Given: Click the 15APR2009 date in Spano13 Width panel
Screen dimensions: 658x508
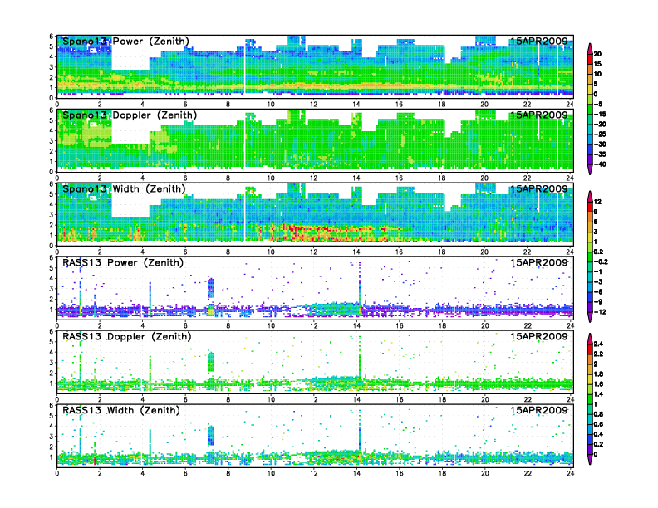Looking at the screenshot, I should [539, 188].
